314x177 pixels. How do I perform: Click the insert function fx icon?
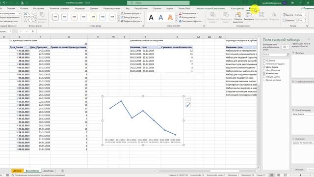coord(33,31)
